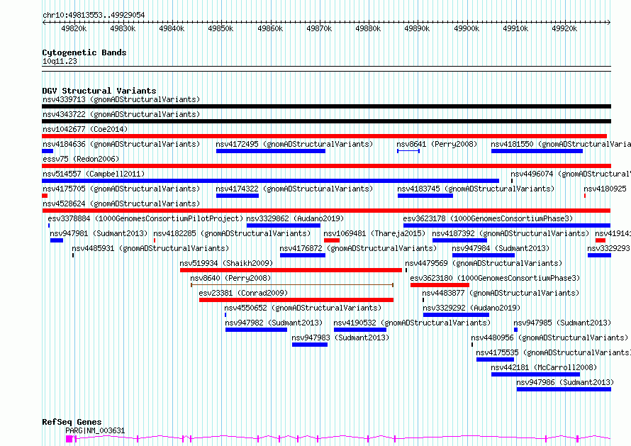Select nsv4172495 blue variant bar
The height and width of the screenshot is (446, 631).
(x=270, y=151)
